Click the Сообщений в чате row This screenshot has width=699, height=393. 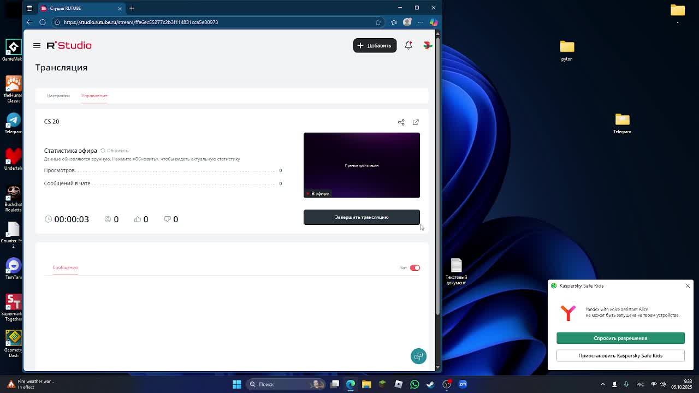(163, 183)
